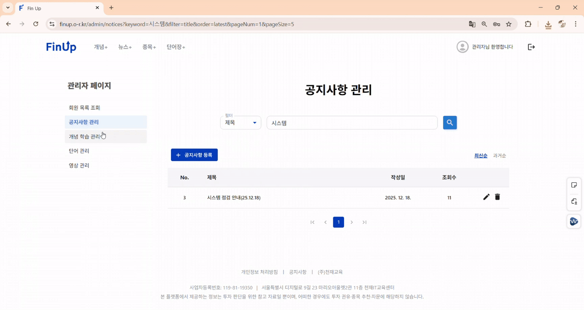This screenshot has width=584, height=310.
Task: Select 최신순 sorting option
Action: tap(480, 155)
